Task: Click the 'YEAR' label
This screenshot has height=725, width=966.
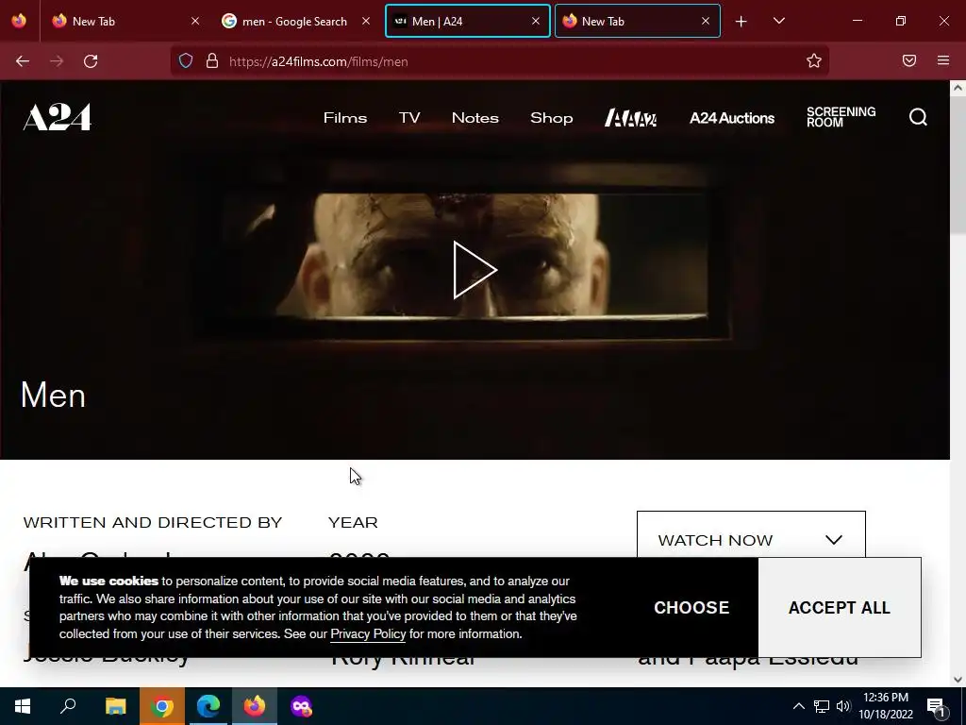Action: click(x=353, y=523)
